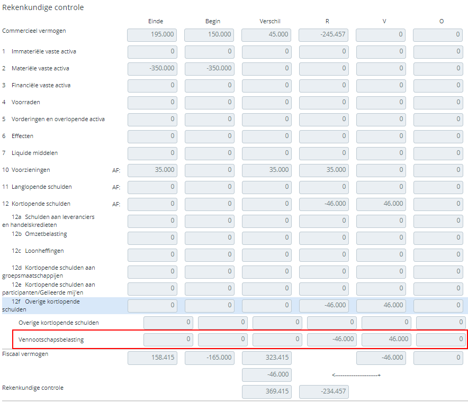Select Loonheffingen O column field
Screen dimensions: 468x403
(438, 255)
